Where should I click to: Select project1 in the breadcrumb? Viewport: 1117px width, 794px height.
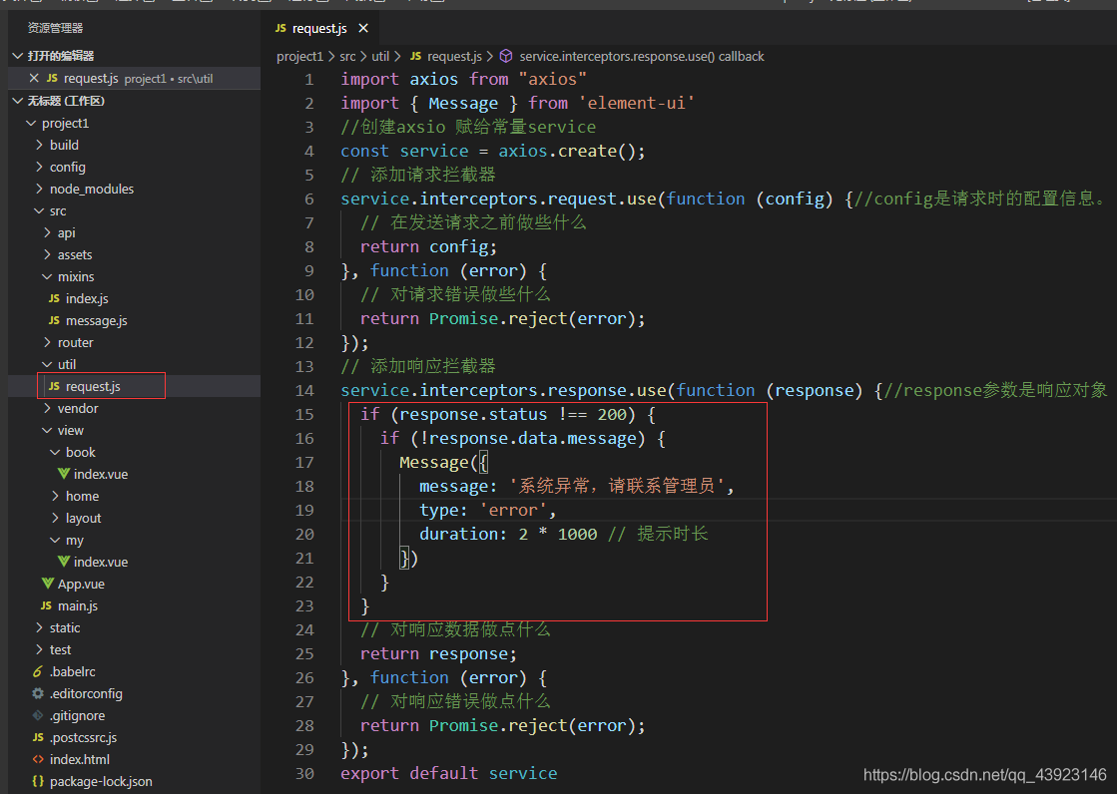(299, 56)
